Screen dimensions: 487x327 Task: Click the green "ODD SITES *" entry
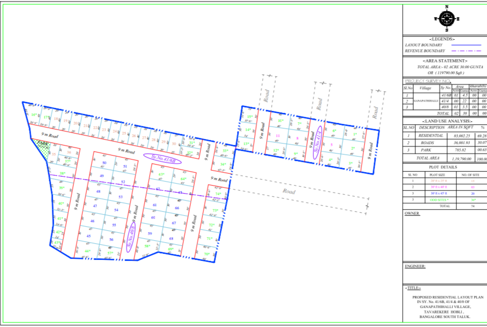(x=439, y=200)
